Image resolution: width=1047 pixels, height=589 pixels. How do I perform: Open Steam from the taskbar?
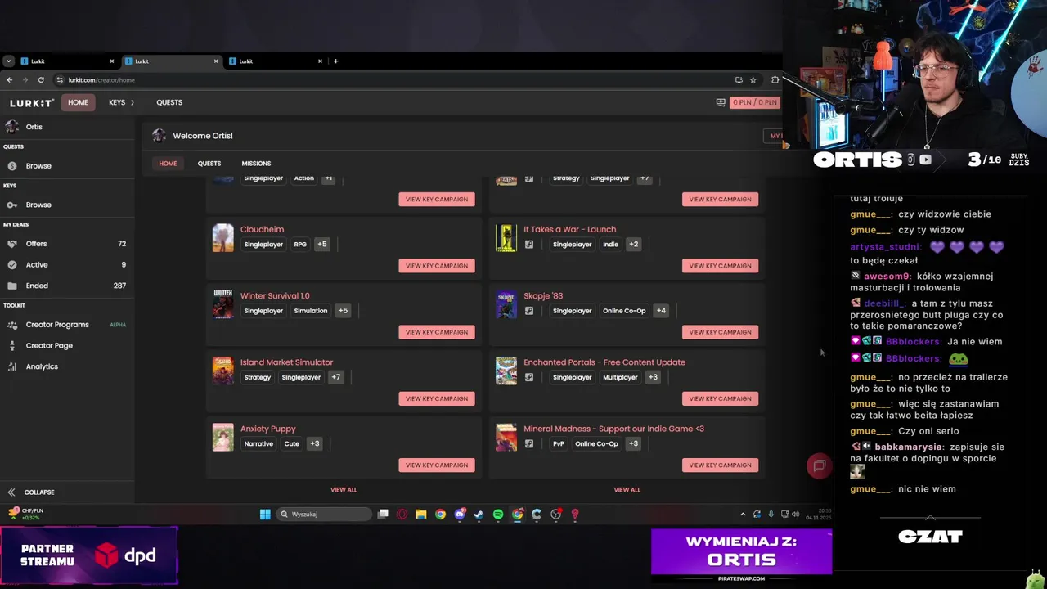click(x=479, y=515)
